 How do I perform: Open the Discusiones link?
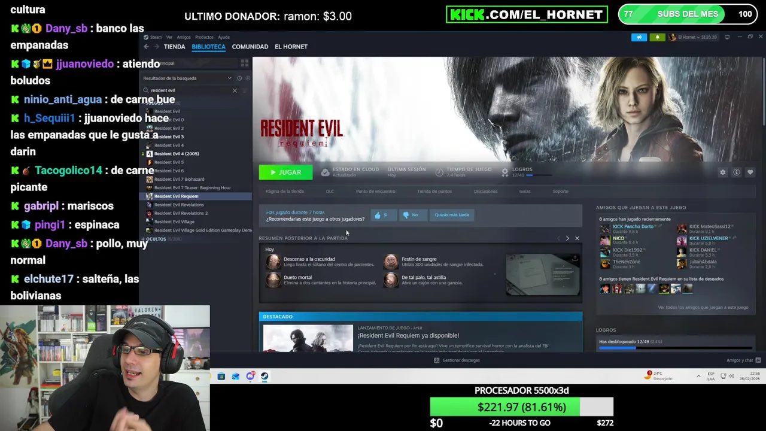coord(485,192)
